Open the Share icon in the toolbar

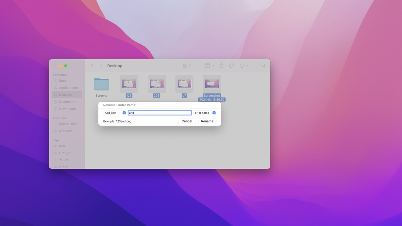221,66
